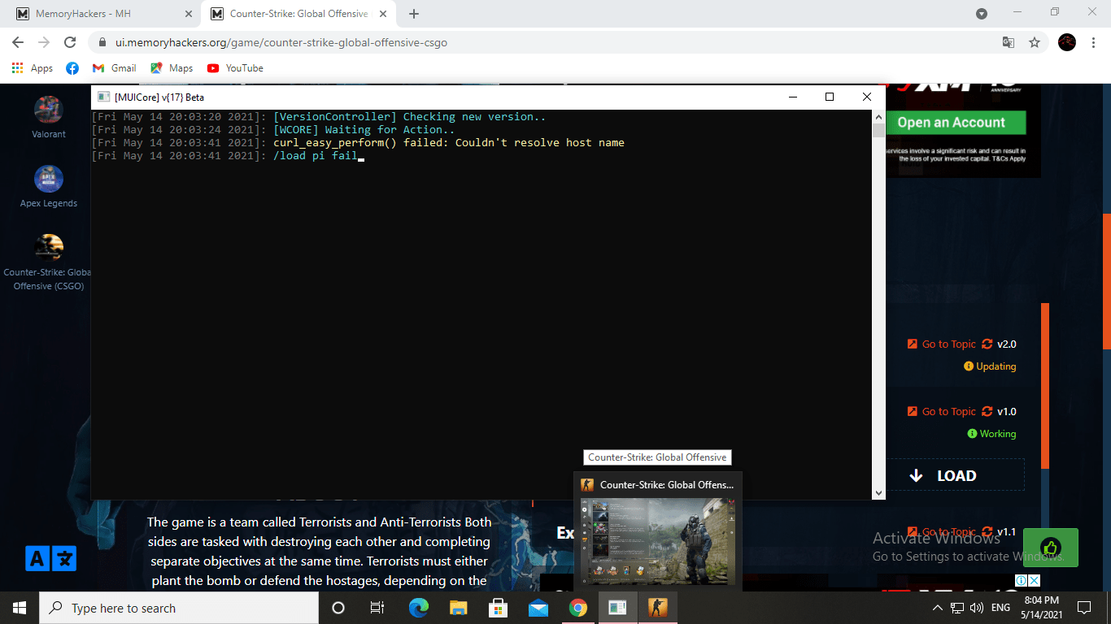
Task: Open the Chrome three-dot menu
Action: [1094, 42]
